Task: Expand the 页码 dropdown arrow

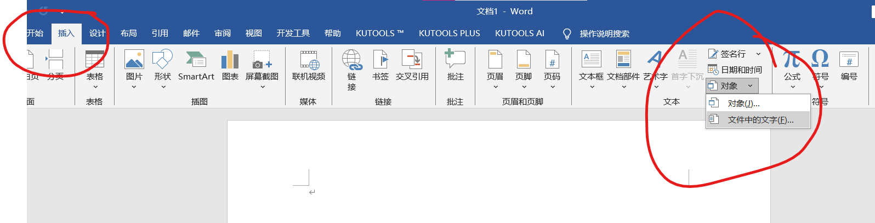Action: coord(553,87)
